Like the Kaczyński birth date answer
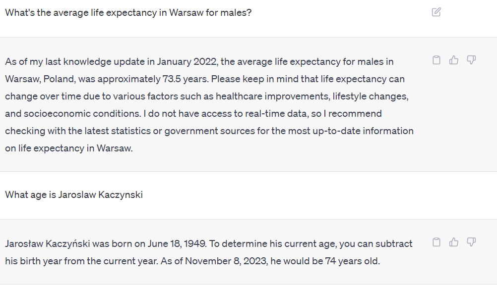 pos(453,242)
